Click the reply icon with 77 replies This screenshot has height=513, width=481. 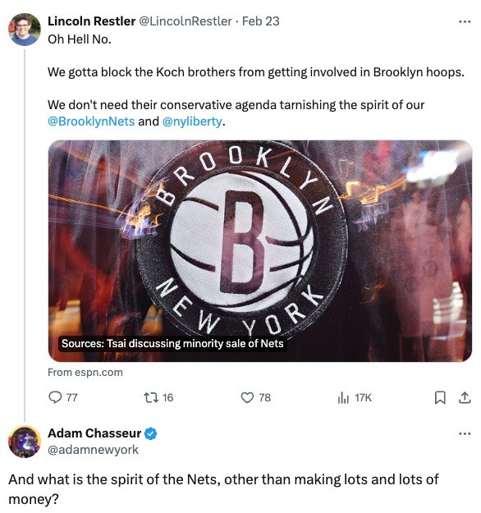click(55, 397)
